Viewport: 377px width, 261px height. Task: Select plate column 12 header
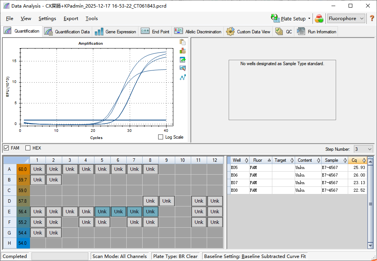[x=215, y=160]
